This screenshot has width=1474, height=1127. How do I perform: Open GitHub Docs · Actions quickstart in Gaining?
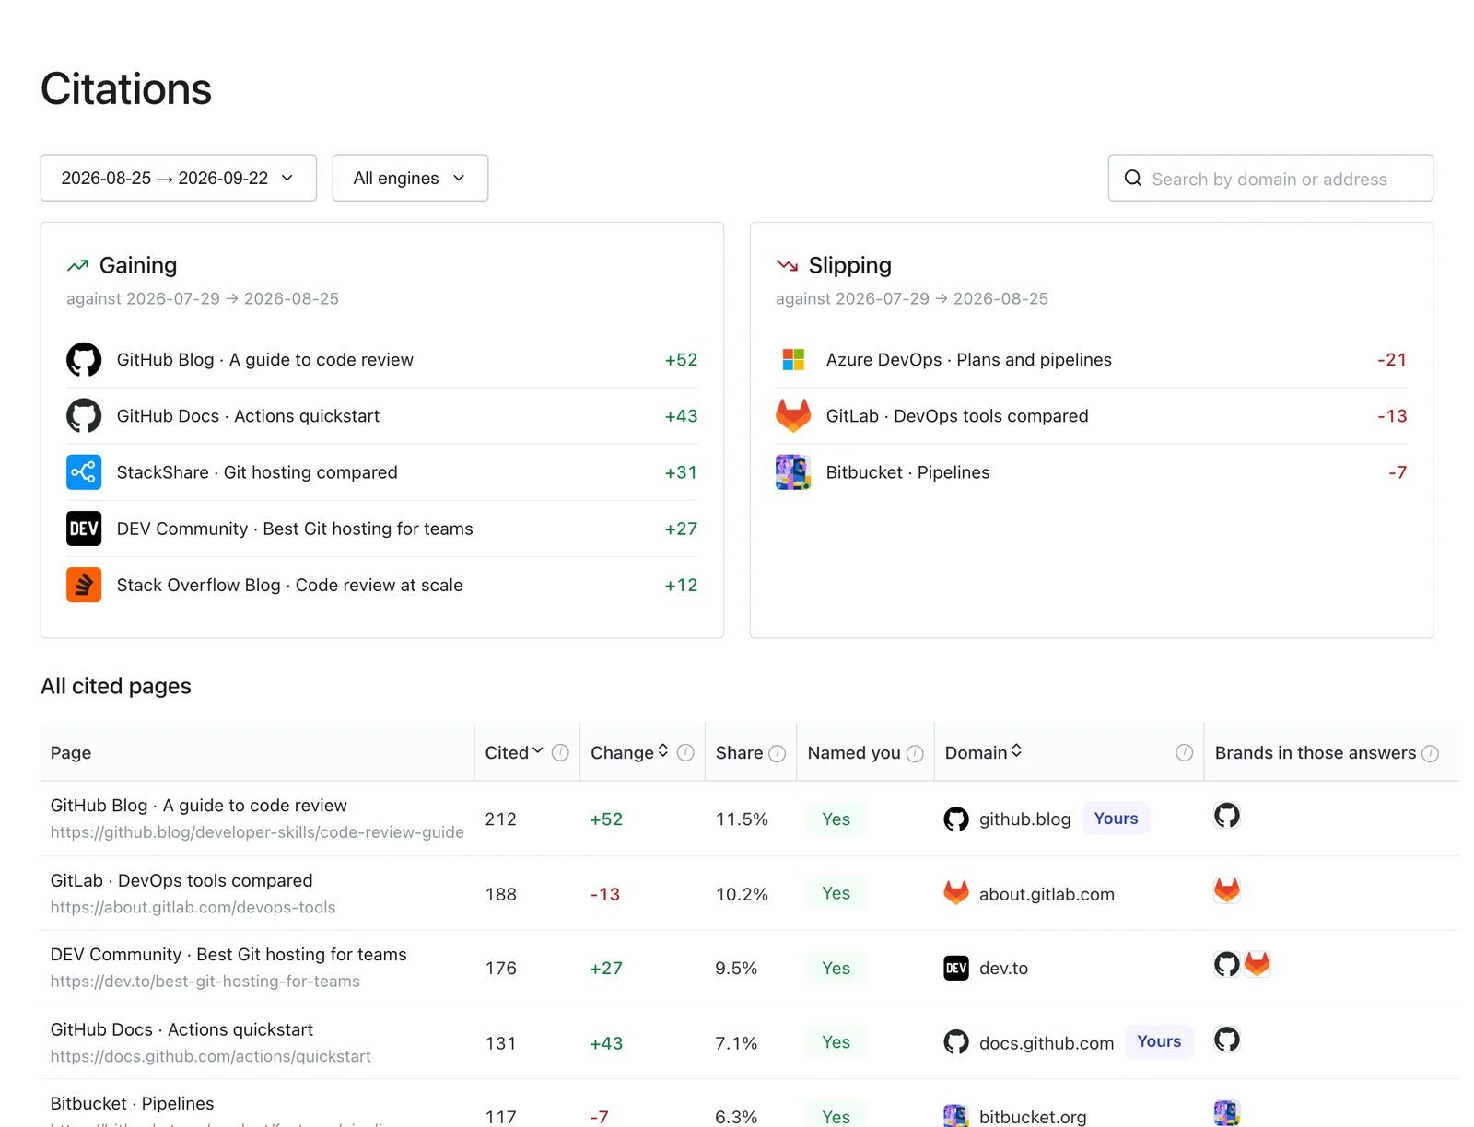click(x=248, y=416)
